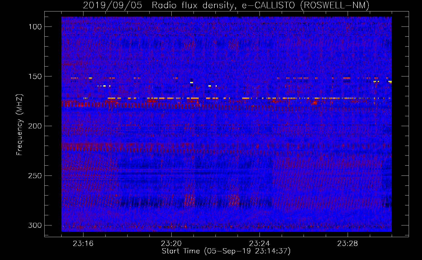Viewport: 422px width, 260px height.
Task: Click the date 2019/09/05 in the title
Action: 113,5
